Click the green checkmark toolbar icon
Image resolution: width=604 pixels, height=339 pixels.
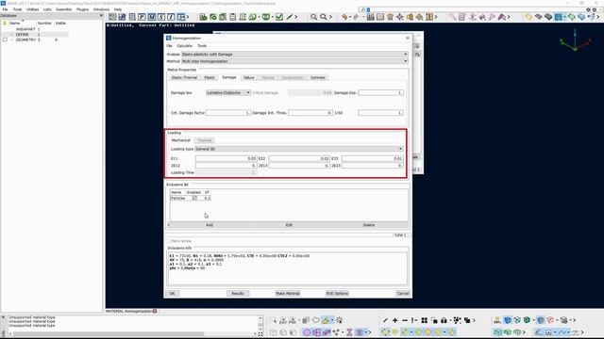[279, 17]
